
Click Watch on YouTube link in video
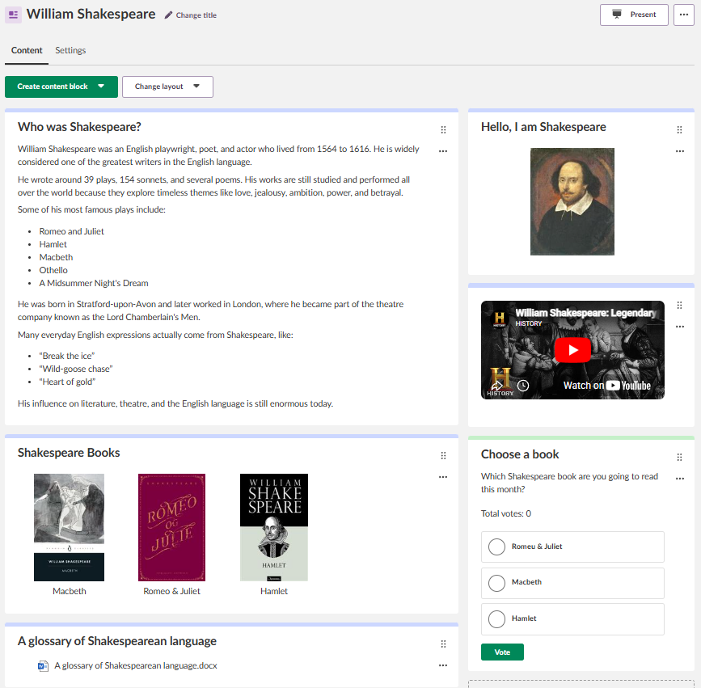(x=606, y=386)
